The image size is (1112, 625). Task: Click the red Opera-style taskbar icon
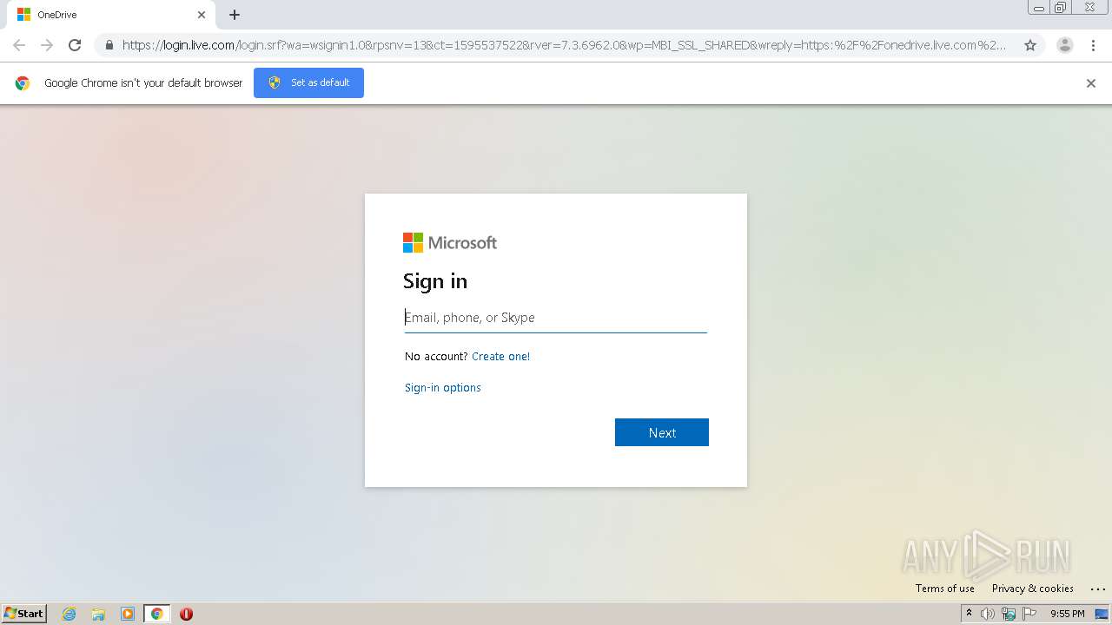click(186, 614)
